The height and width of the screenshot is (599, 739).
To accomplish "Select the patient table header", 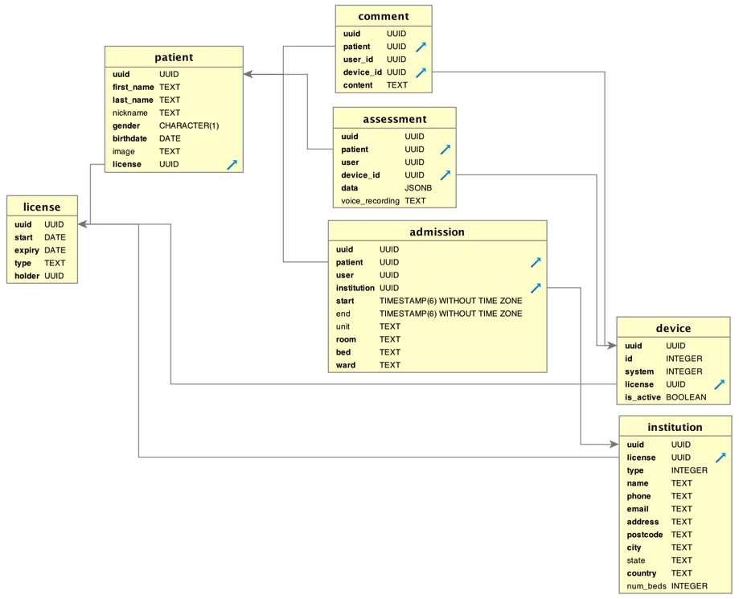I will (174, 57).
